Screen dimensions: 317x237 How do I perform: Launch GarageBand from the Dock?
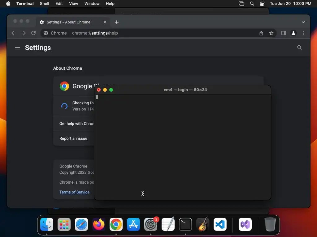tap(203, 224)
